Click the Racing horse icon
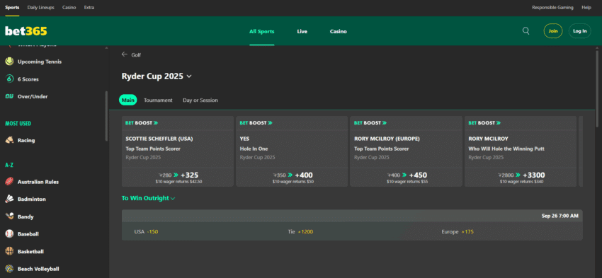602x278 pixels. tap(10, 140)
